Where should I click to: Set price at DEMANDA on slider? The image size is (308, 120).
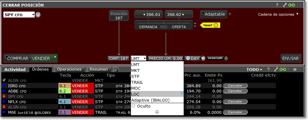(148, 27)
